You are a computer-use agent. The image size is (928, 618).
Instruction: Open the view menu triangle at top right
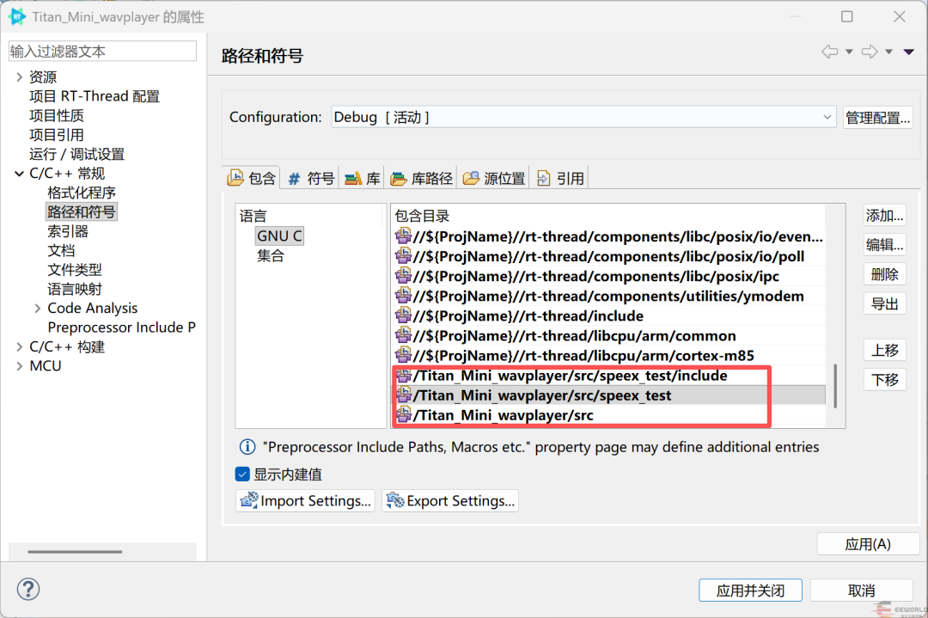pyautogui.click(x=909, y=52)
